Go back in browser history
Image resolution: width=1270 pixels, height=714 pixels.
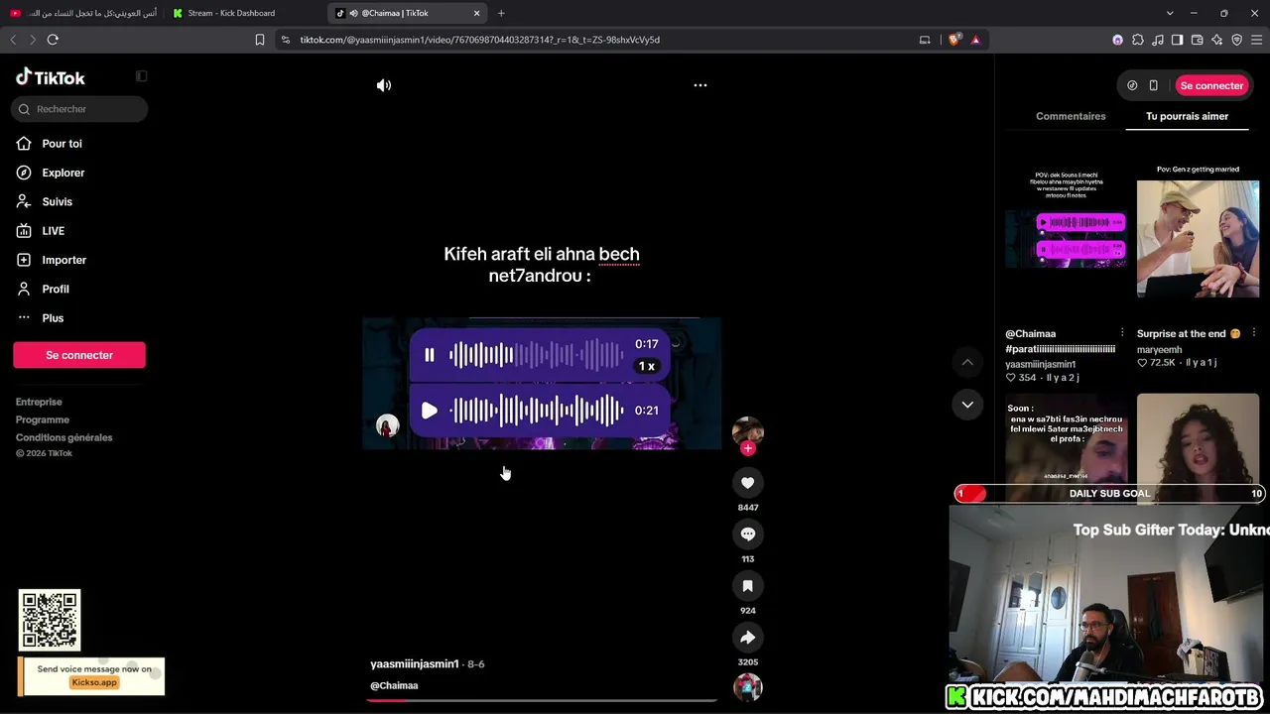pyautogui.click(x=13, y=40)
